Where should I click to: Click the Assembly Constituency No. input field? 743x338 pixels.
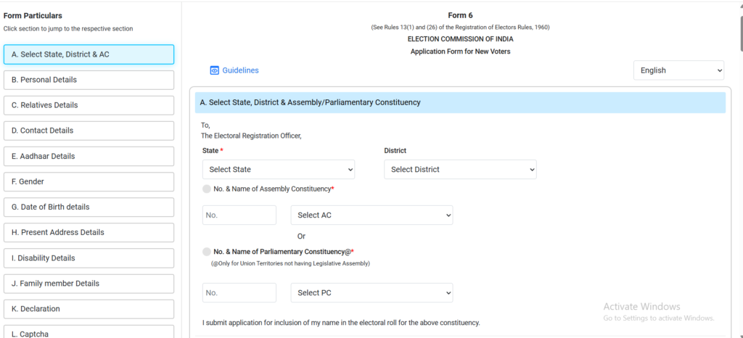pyautogui.click(x=239, y=215)
